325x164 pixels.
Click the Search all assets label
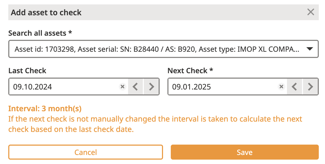coord(38,33)
